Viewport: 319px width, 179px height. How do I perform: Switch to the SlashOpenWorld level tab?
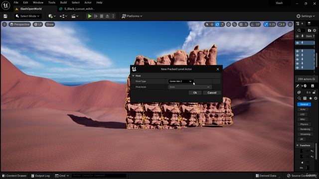point(31,9)
